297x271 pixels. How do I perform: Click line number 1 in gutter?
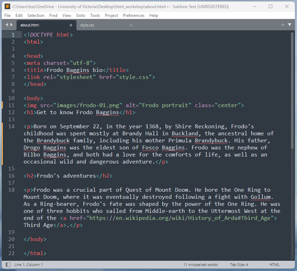coord(13,35)
